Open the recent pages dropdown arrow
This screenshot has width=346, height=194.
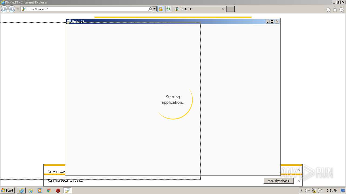pos(18,9)
